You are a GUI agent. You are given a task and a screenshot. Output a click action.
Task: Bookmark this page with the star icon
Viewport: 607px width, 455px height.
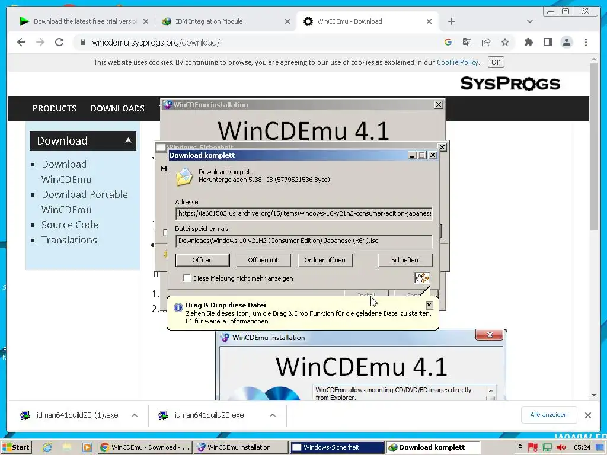pyautogui.click(x=505, y=42)
